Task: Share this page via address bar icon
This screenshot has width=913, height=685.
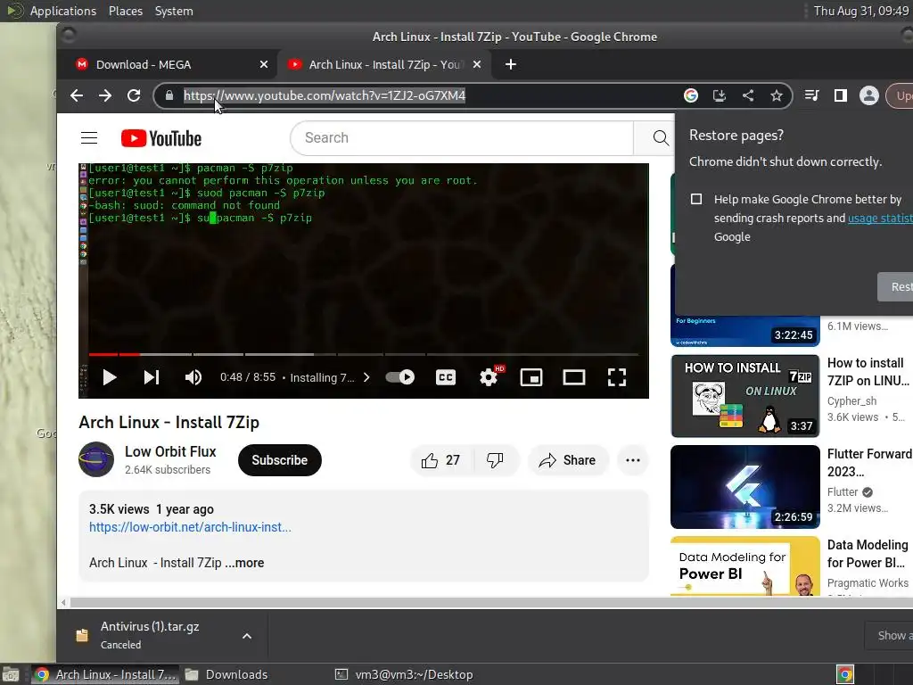Action: click(748, 95)
